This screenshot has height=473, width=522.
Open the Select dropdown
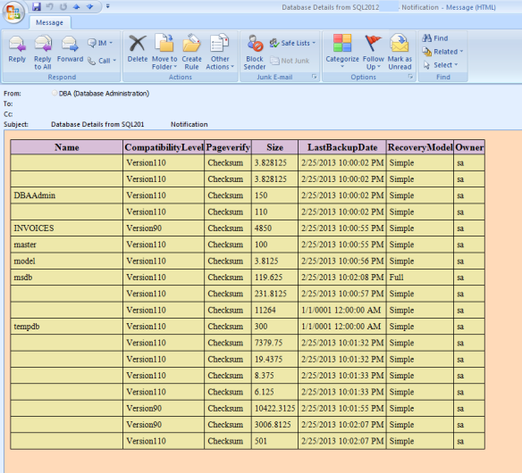[x=441, y=65]
